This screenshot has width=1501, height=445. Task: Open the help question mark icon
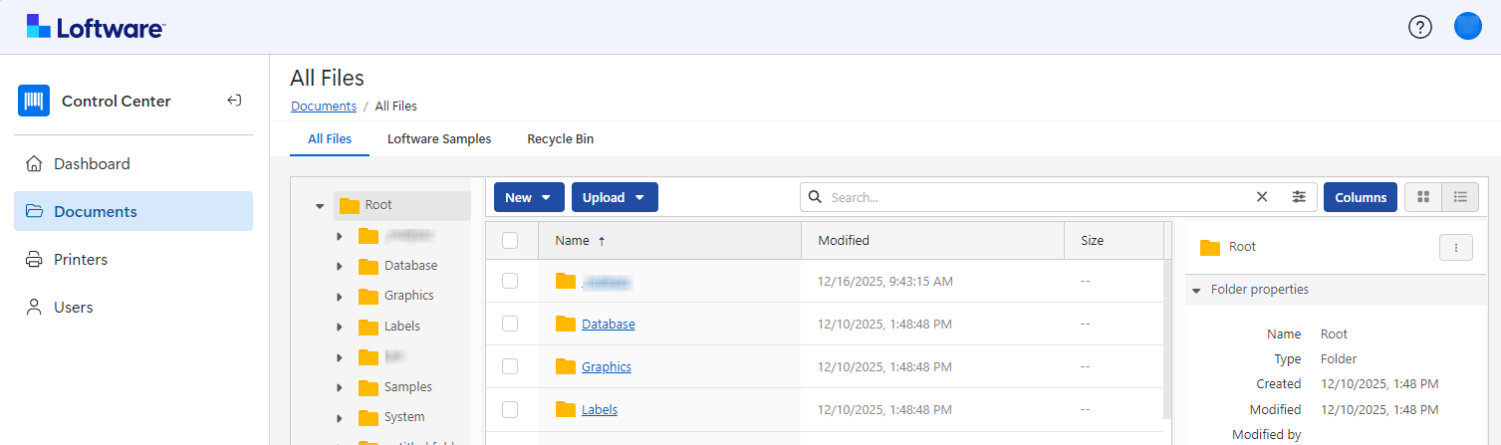coord(1419,27)
